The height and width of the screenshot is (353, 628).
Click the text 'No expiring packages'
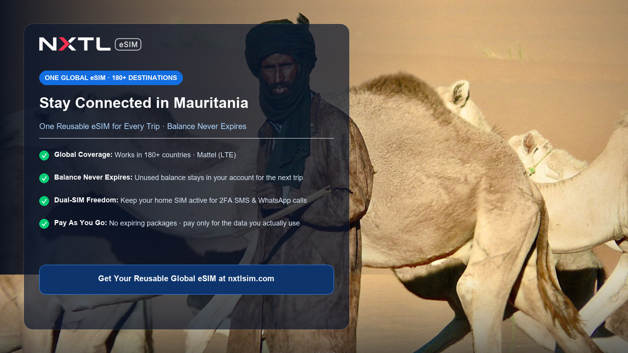coord(143,223)
